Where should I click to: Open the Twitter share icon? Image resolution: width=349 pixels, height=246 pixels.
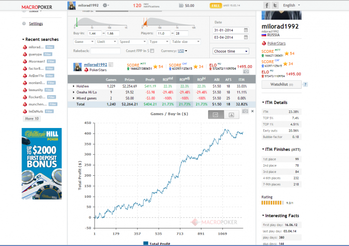coord(275,5)
